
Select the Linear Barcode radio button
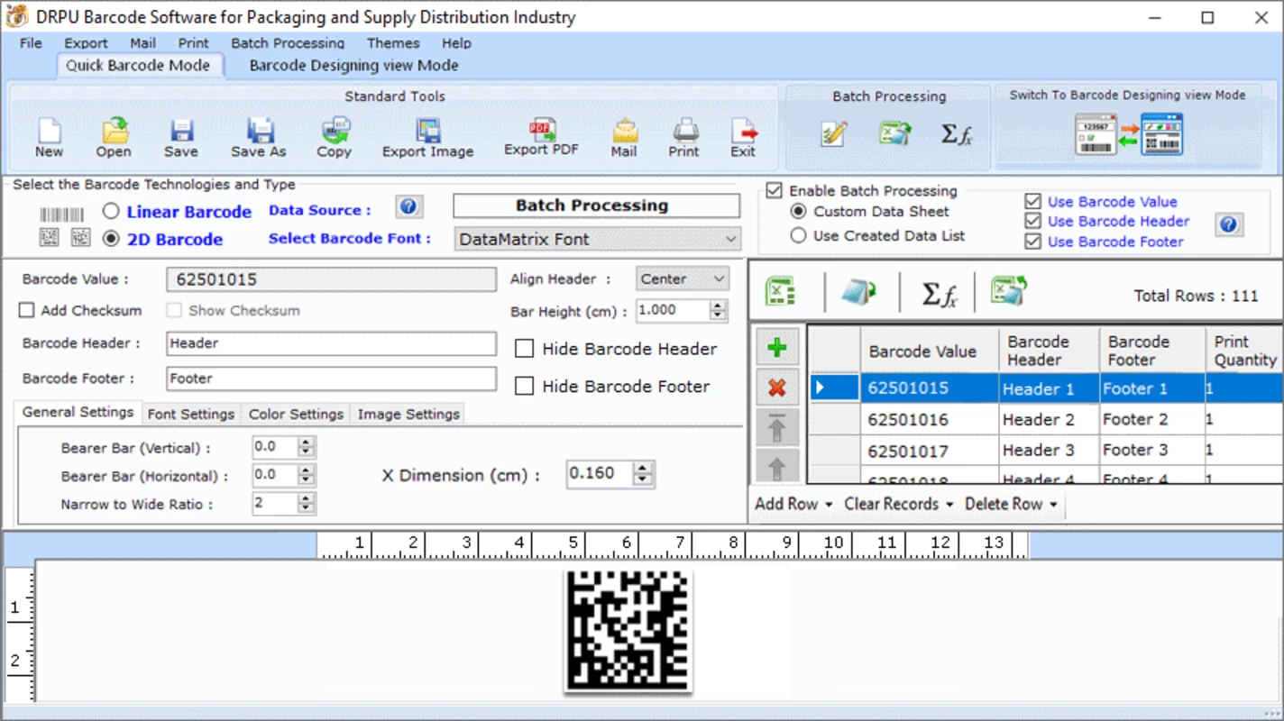110,212
